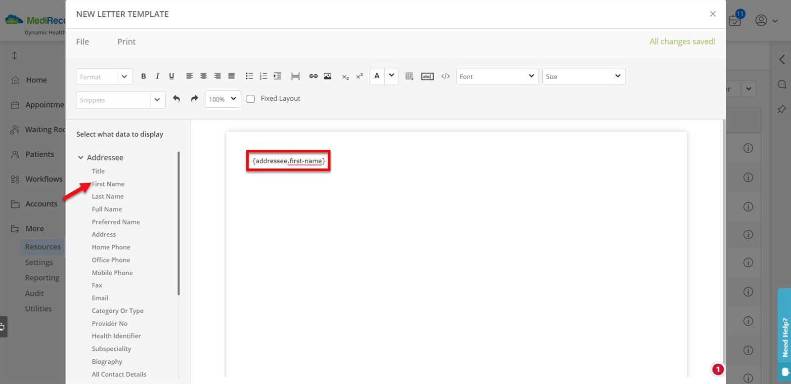791x384 pixels.
Task: Toggle bold formatting
Action: 143,76
